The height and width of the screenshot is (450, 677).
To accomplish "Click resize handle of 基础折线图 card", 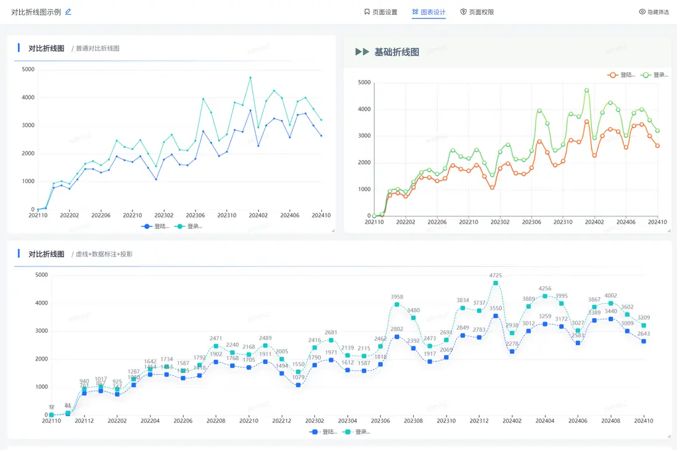I will (x=669, y=231).
